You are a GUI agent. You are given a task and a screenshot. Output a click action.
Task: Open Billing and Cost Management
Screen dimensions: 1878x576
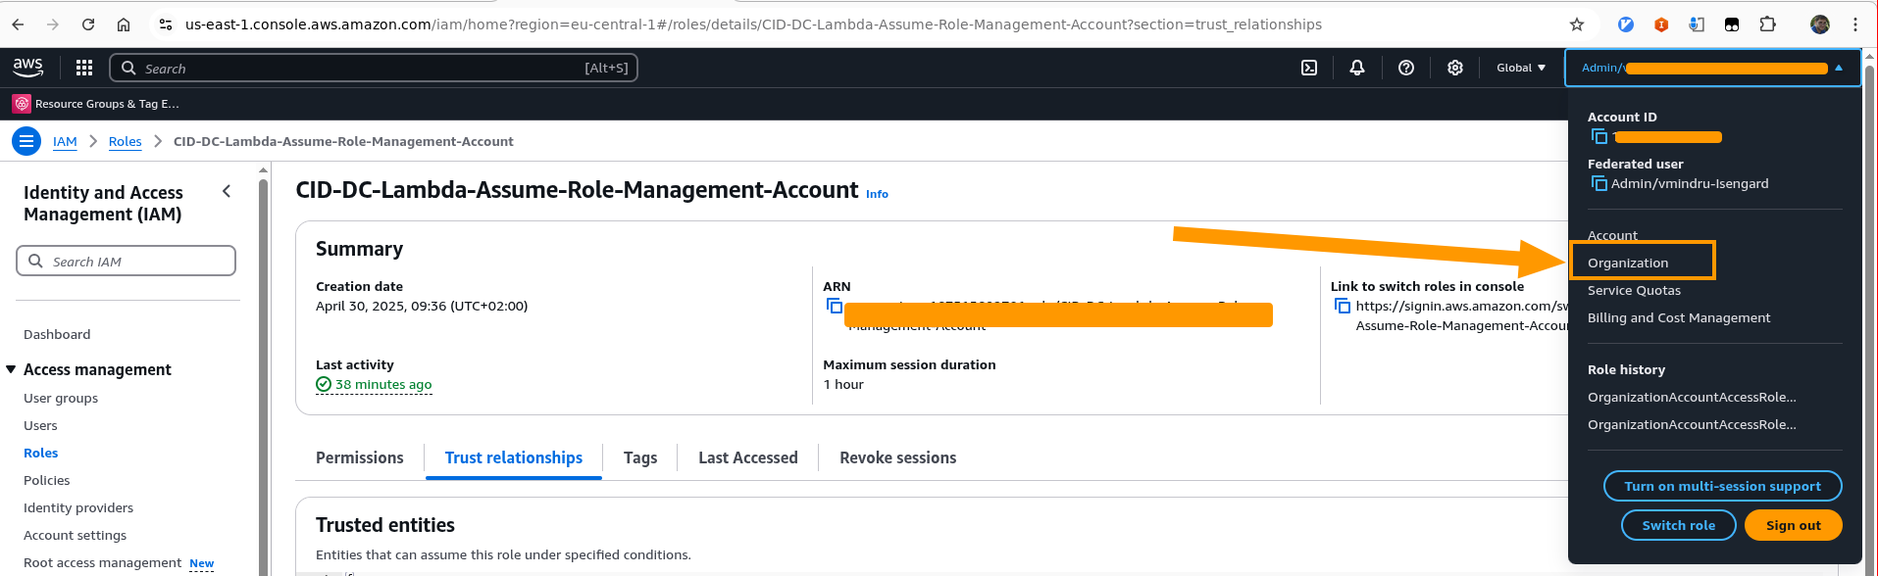tap(1679, 317)
